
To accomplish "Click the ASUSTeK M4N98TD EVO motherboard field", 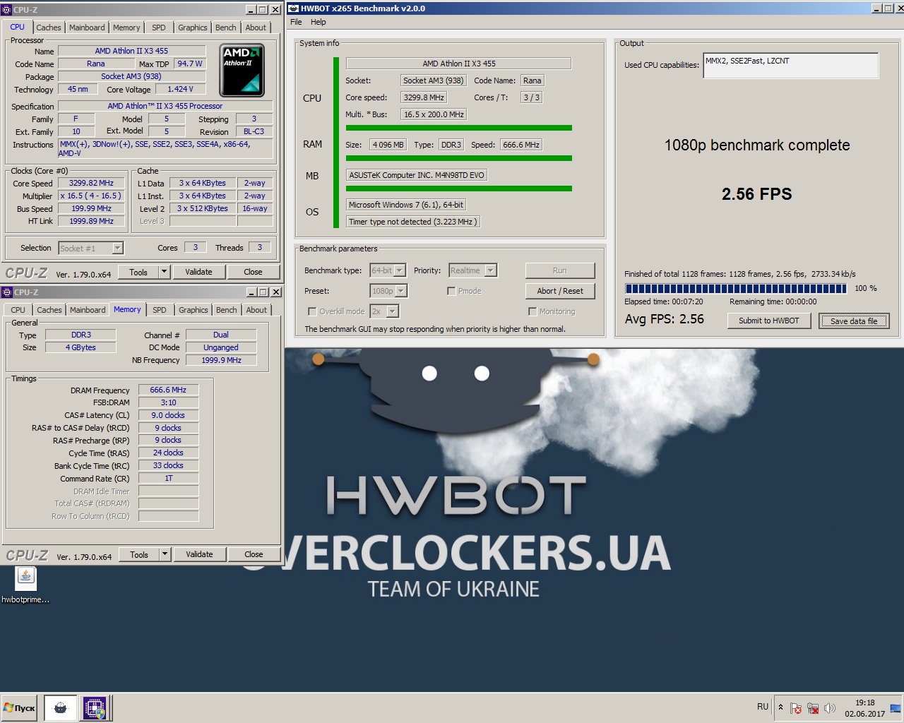I will tap(417, 175).
